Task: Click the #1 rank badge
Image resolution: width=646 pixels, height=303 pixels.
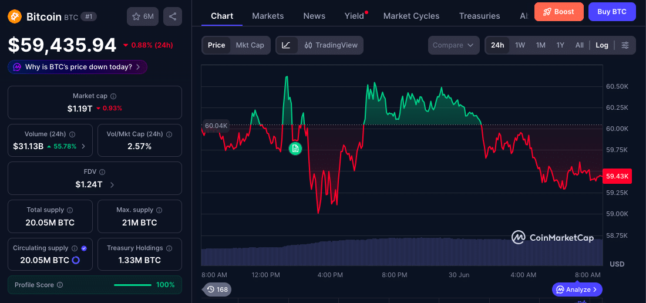Action: (88, 16)
